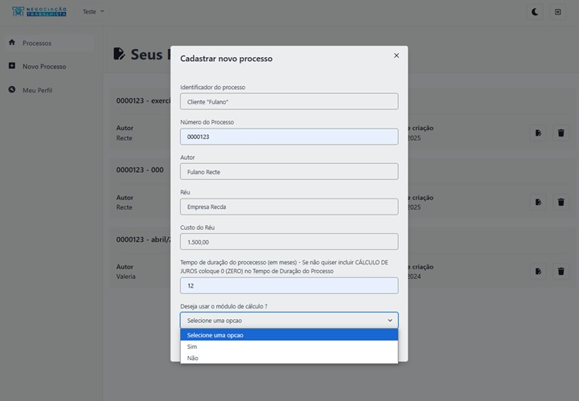The height and width of the screenshot is (401, 579).
Task: Click the author name 'Valeria'
Action: click(126, 276)
